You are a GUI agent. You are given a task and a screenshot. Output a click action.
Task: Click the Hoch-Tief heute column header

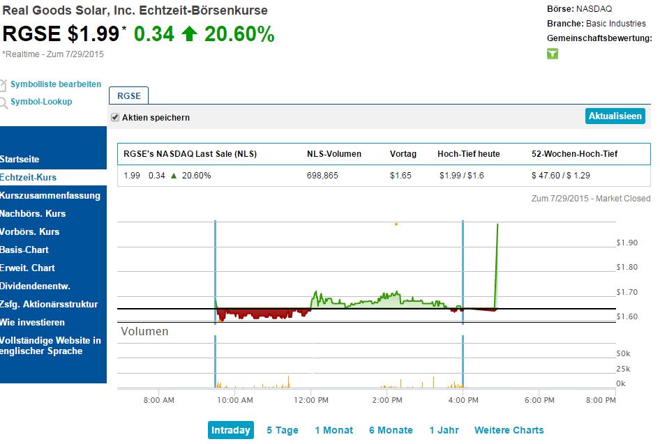coord(468,154)
